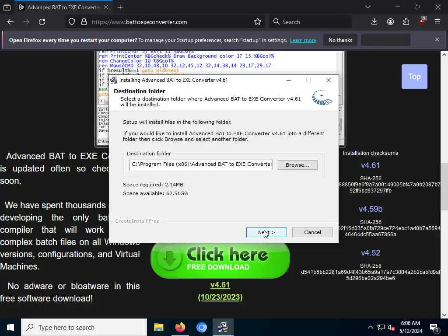Open File Explorer from the taskbar
Viewport: 448px width, 336px height.
(x=158, y=327)
